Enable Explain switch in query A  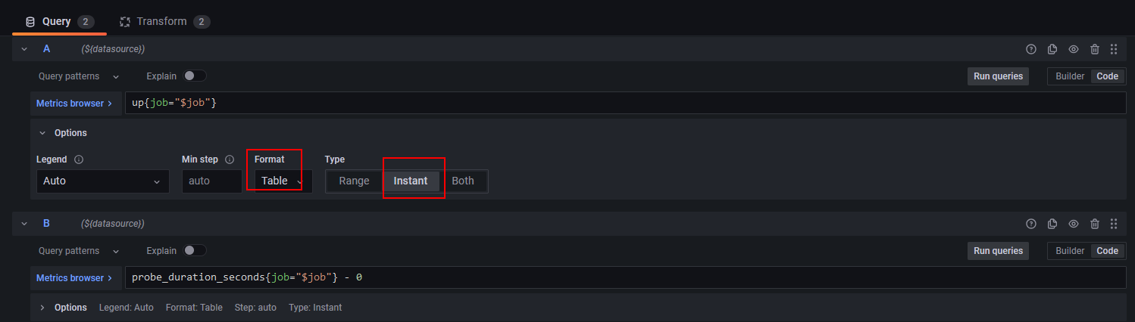point(195,76)
